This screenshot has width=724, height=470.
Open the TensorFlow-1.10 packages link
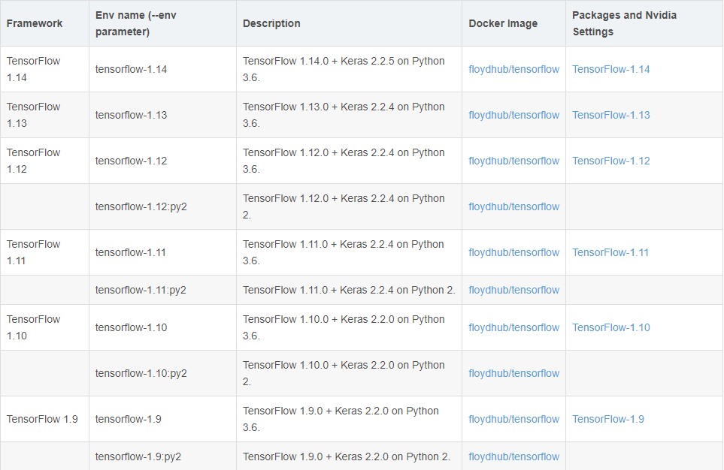point(610,327)
